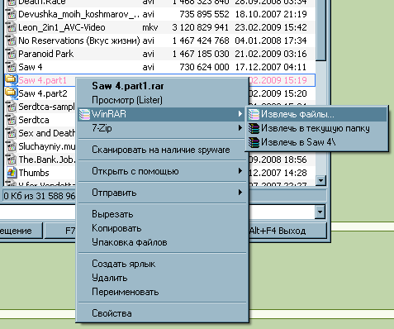The height and width of the screenshot is (329, 394).
Task: Open the WinRAR submenu
Action: coord(161,114)
